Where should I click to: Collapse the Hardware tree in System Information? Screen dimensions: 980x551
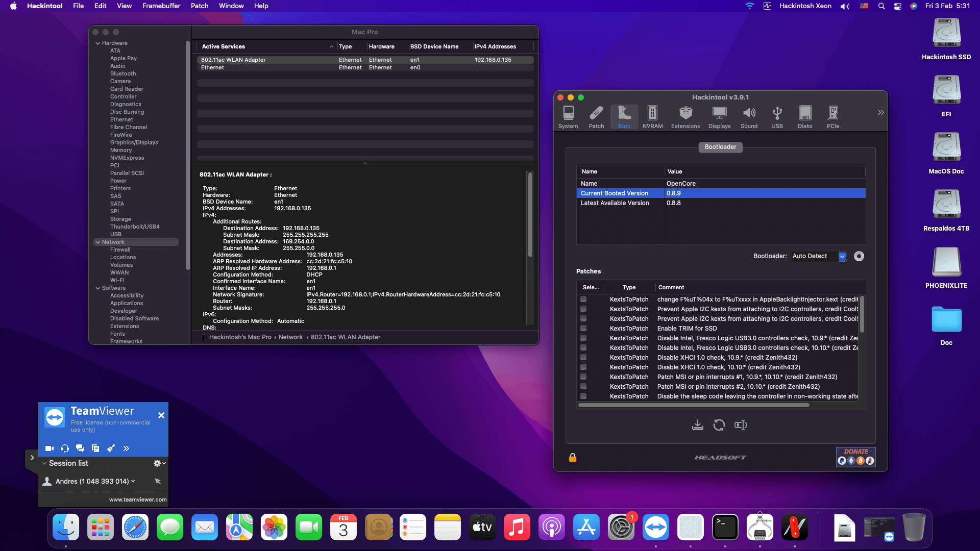coord(98,43)
